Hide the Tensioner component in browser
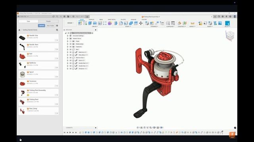 click(71, 69)
